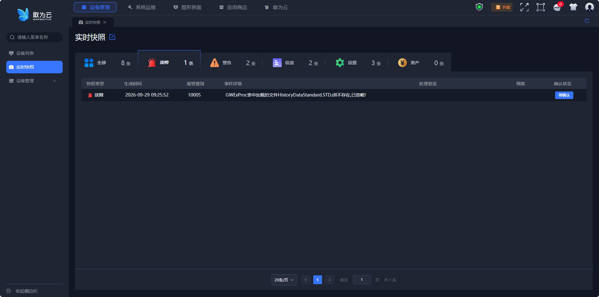The width and height of the screenshot is (599, 297).
Task: Open 系统运维 top navigation tab
Action: coord(142,7)
